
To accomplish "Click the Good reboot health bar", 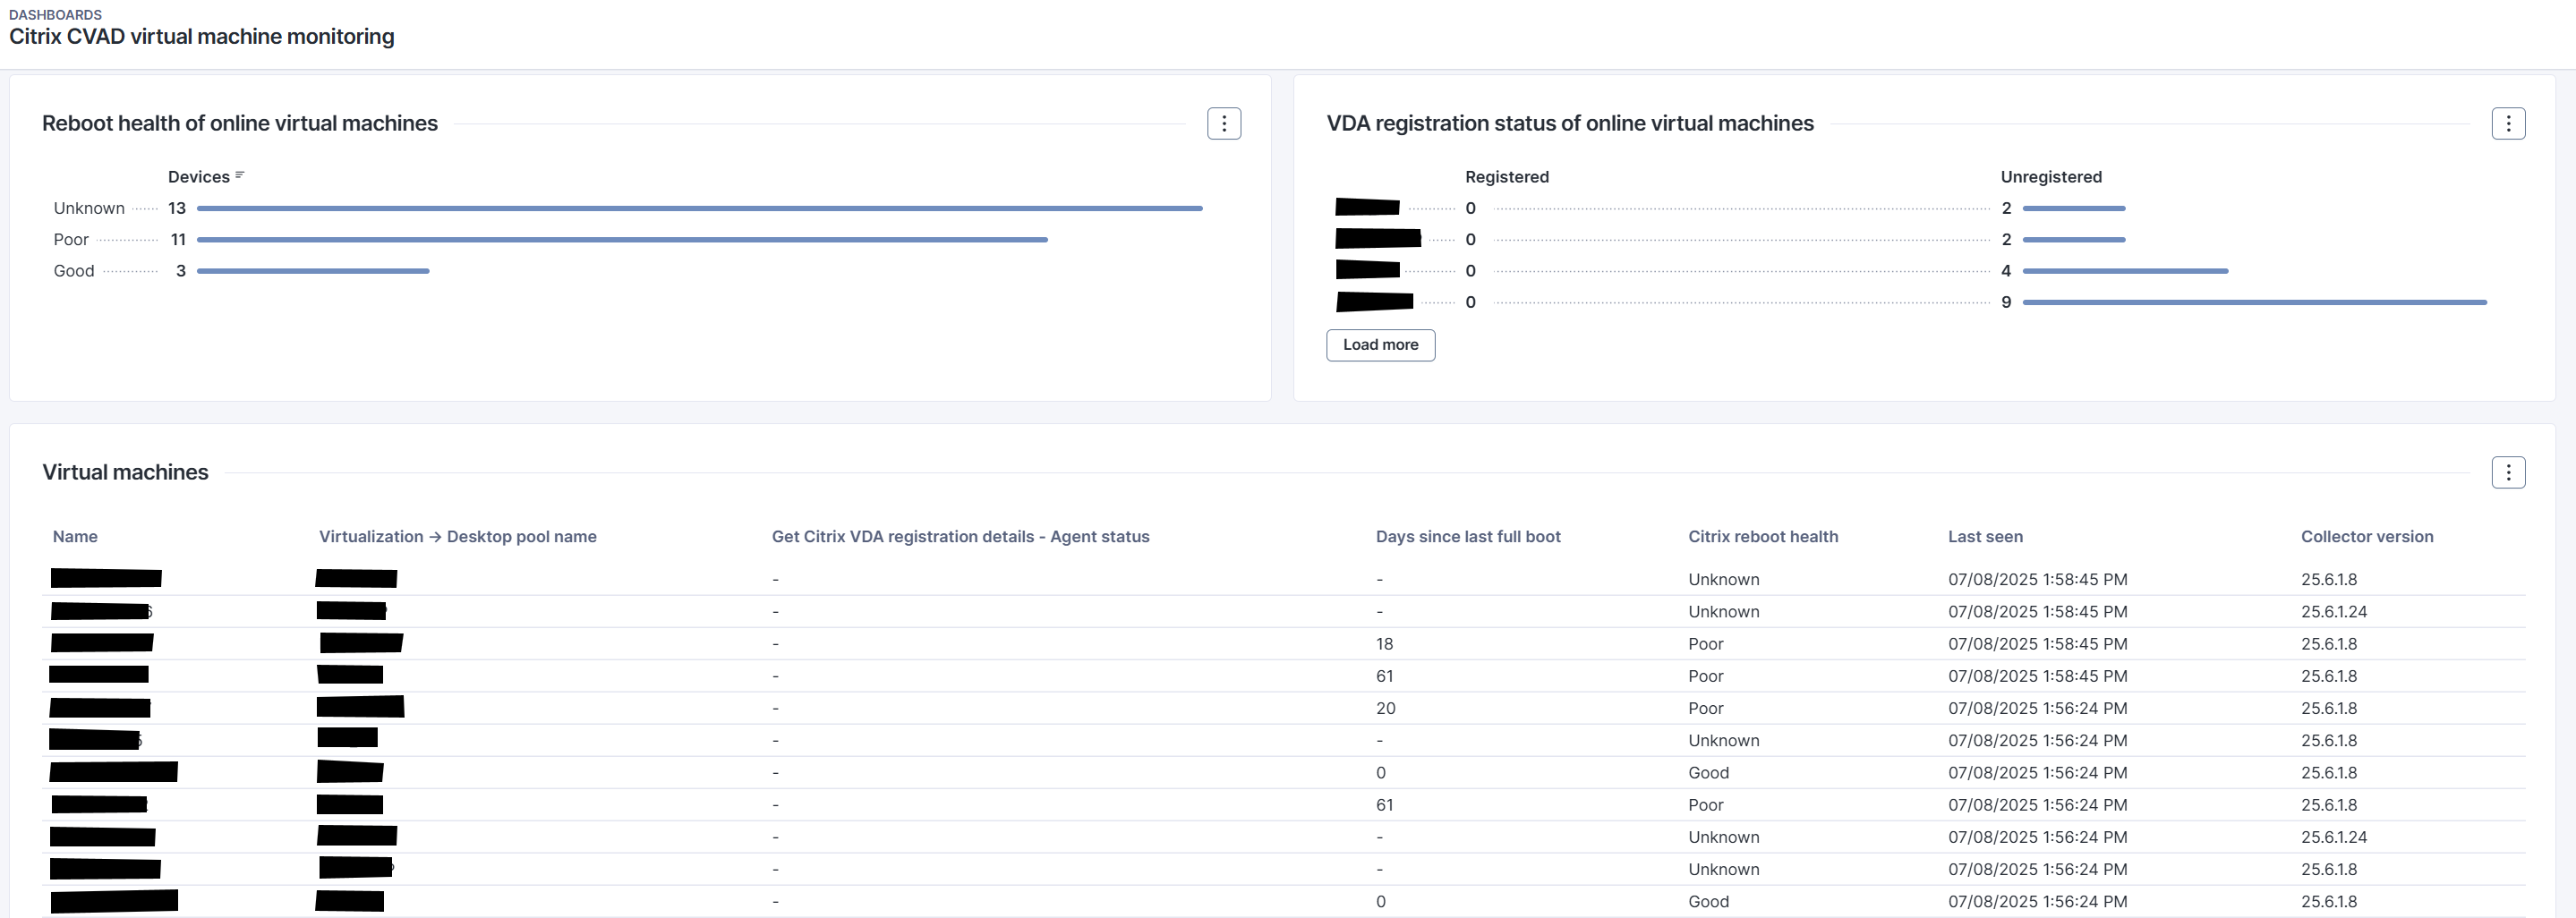I will point(313,271).
